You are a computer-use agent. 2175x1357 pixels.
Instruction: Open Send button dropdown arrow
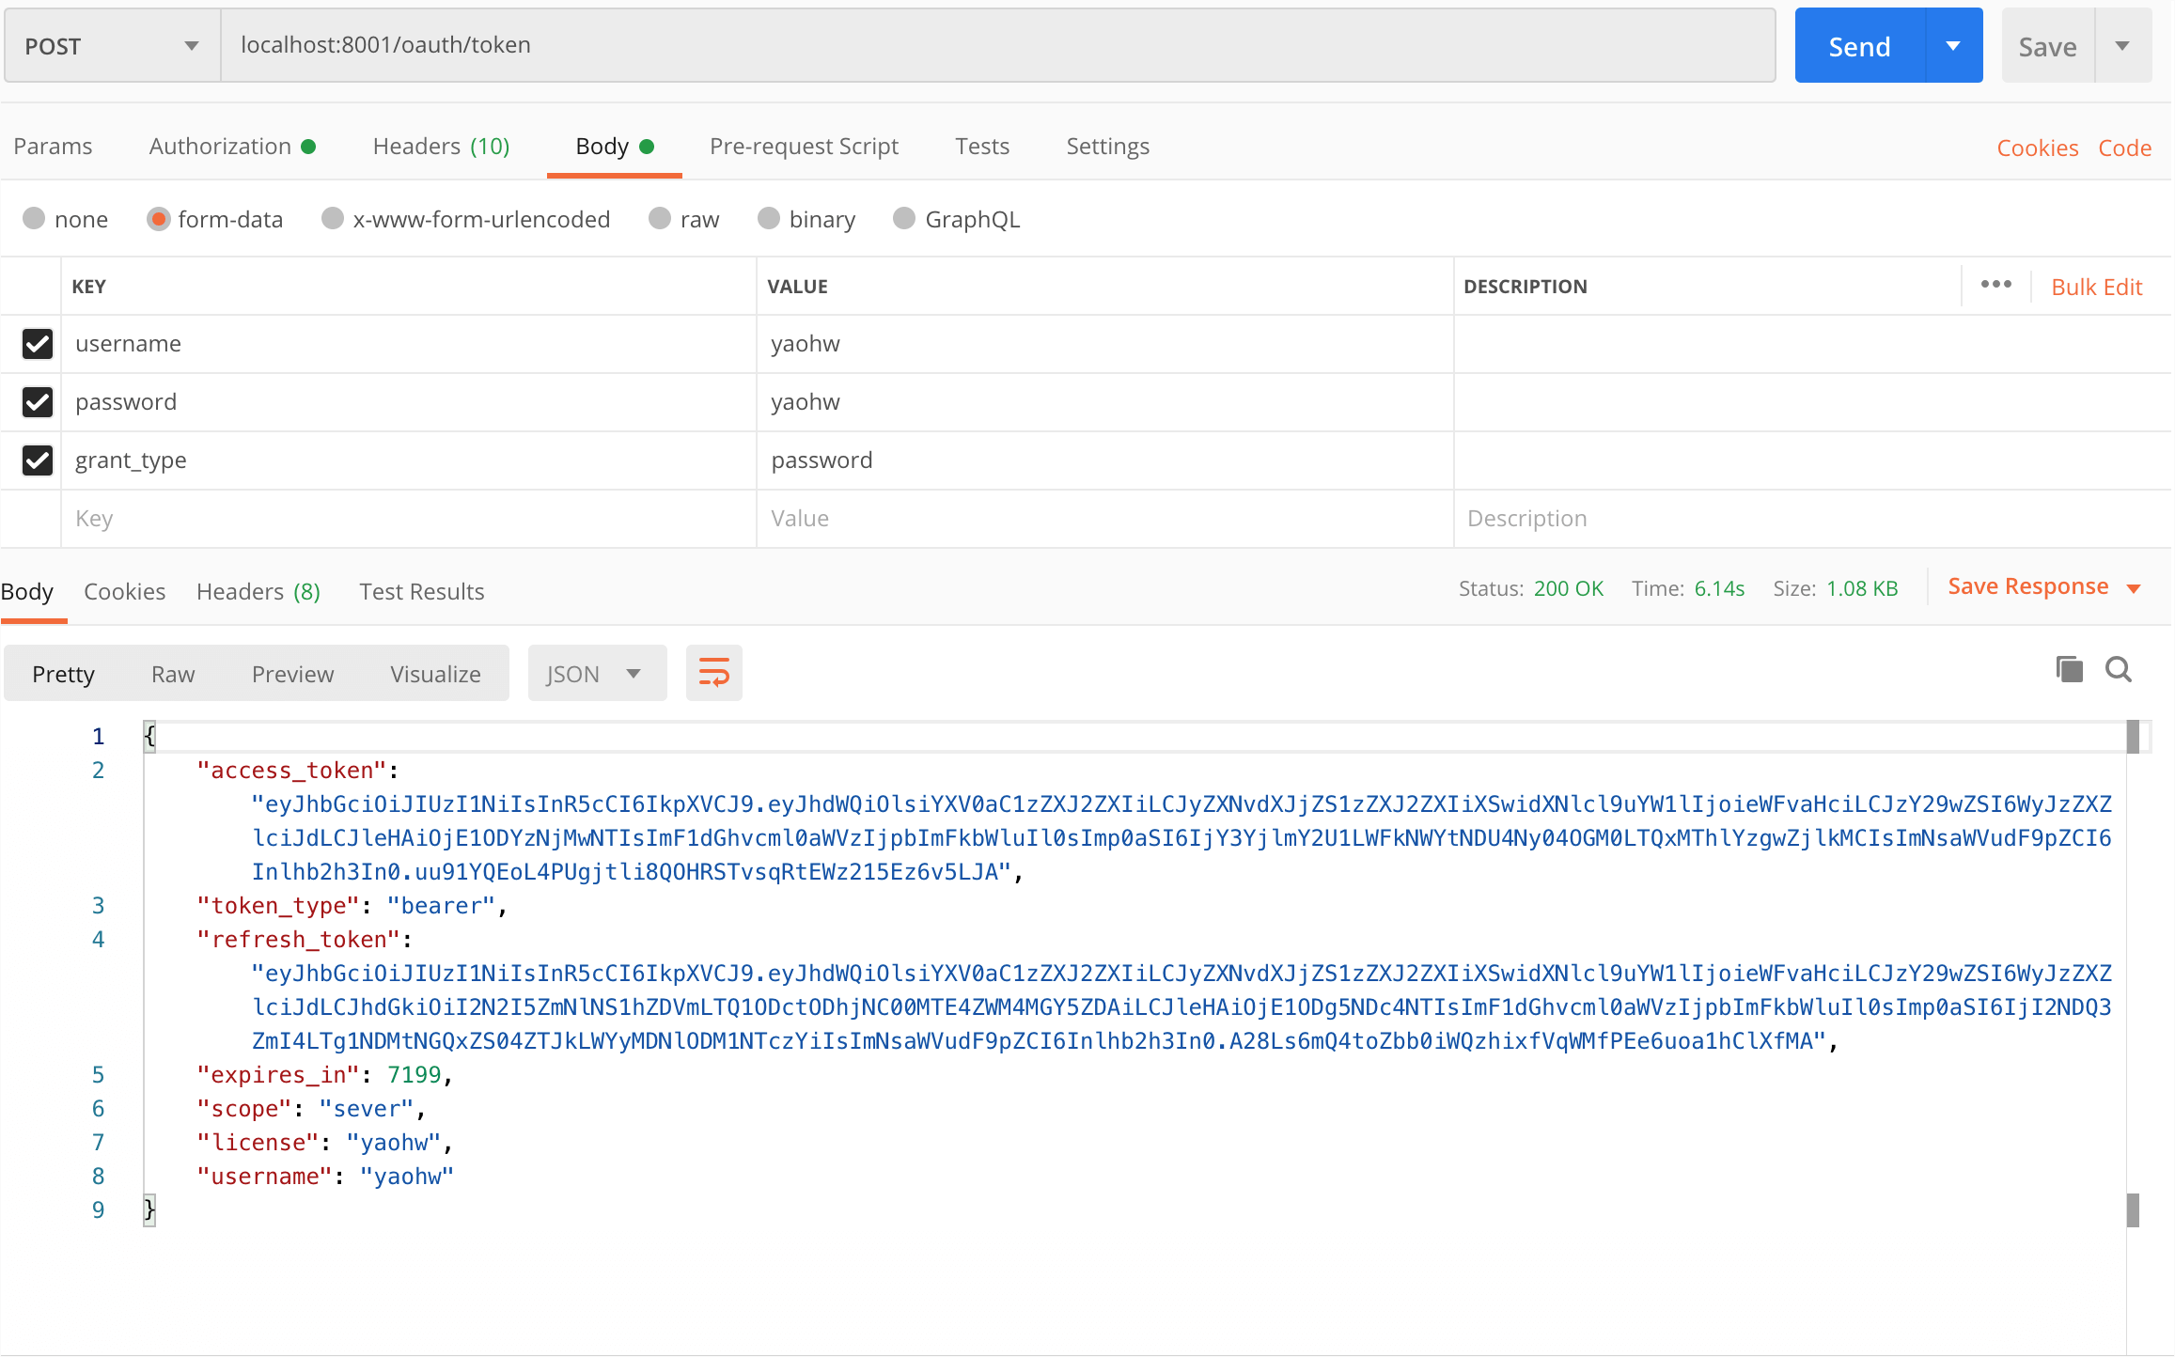[1953, 46]
